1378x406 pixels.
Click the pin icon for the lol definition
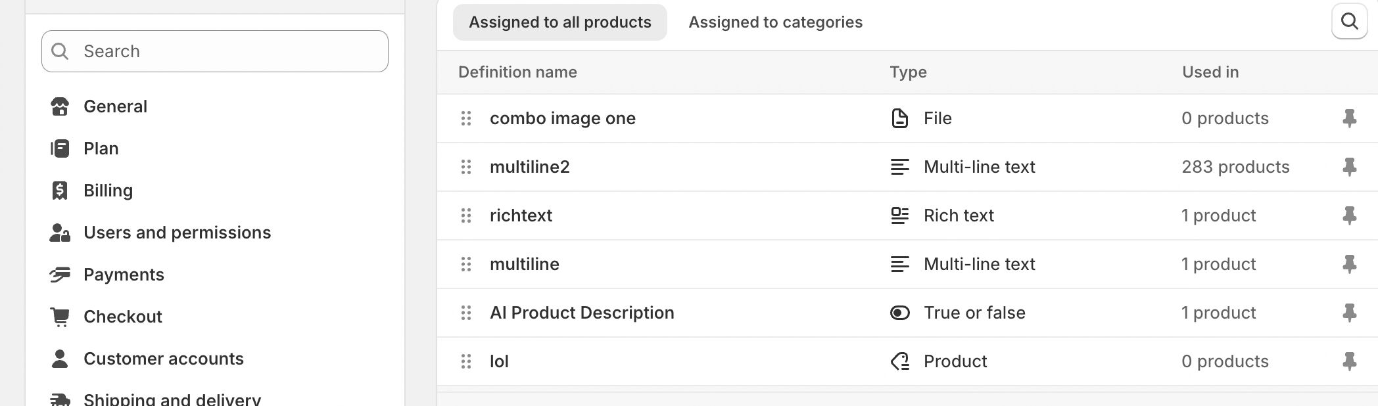click(x=1349, y=361)
